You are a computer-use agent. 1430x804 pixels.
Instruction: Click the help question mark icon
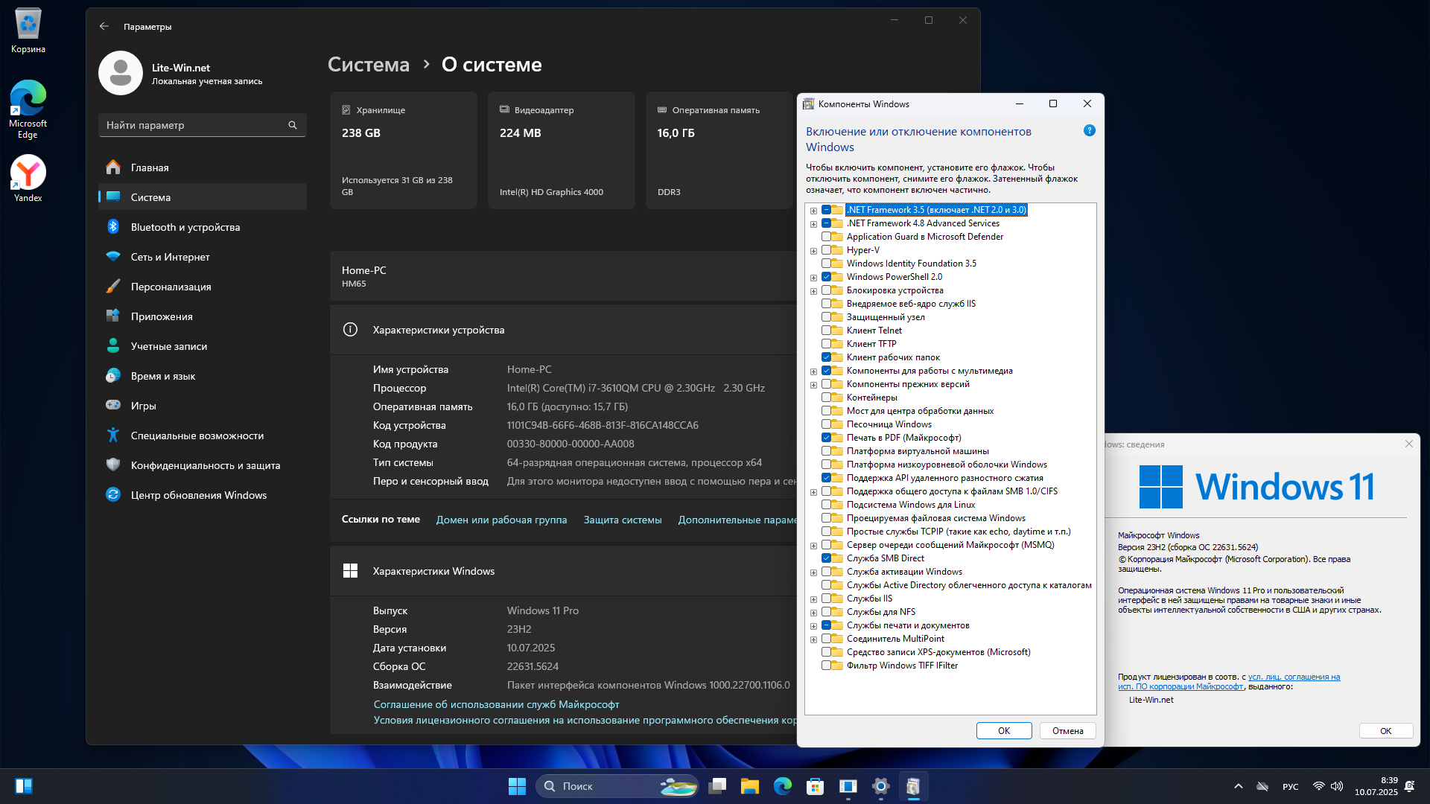tap(1089, 131)
